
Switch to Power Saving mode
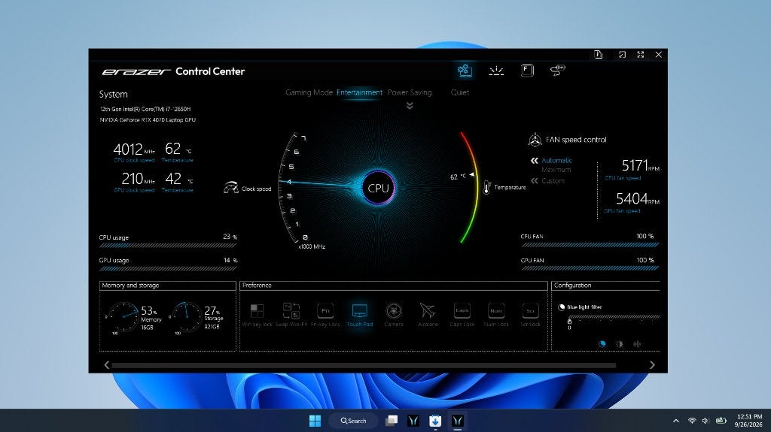[x=410, y=92]
